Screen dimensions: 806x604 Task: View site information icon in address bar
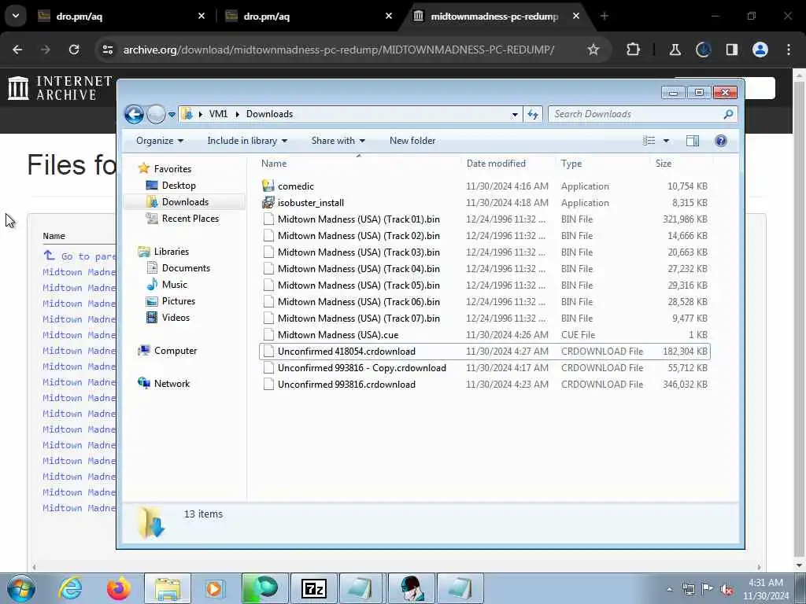pos(107,50)
